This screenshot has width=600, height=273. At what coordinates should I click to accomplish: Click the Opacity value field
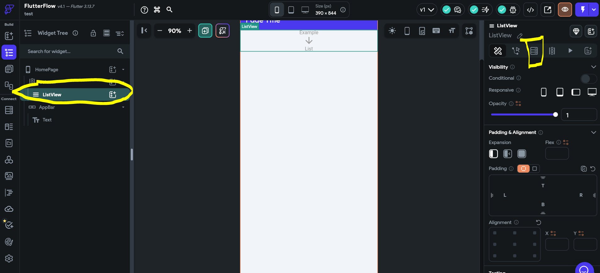pyautogui.click(x=579, y=115)
